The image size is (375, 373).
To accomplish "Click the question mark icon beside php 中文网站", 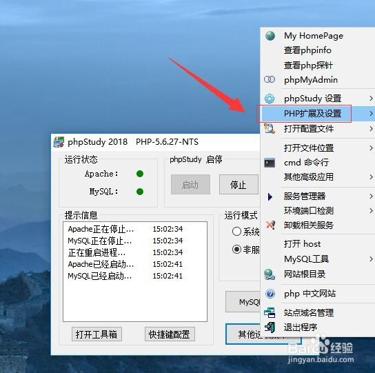I will [x=270, y=294].
